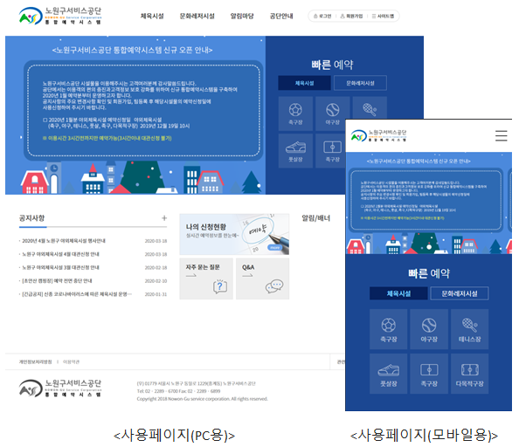The image size is (519, 447).
Task: Click the 로그인 link in header
Action: click(x=322, y=16)
